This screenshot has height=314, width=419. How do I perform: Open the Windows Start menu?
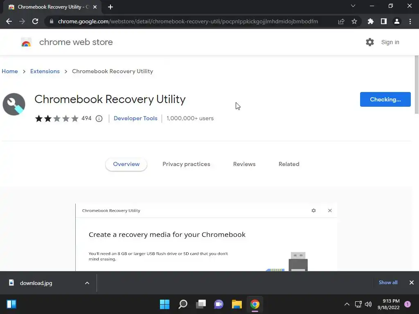[x=164, y=304]
